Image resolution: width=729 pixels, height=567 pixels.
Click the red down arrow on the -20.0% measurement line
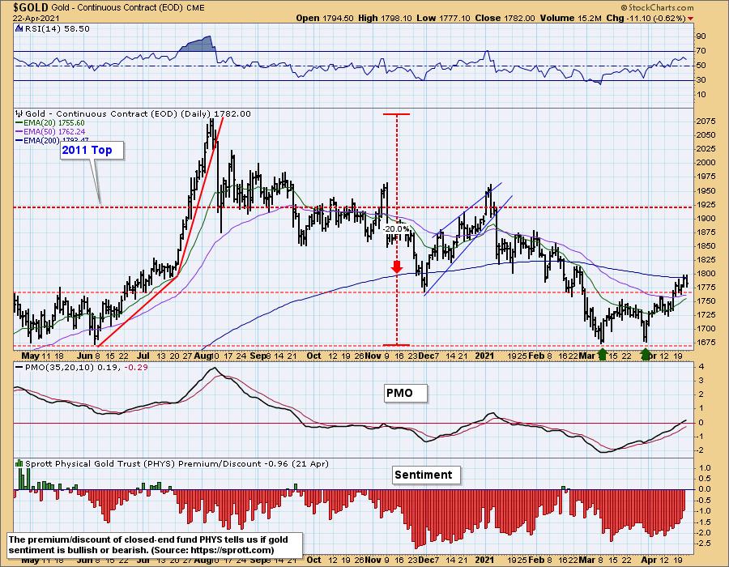(397, 266)
